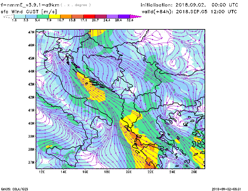Click the timestamp '2018-09-02-05:31'

click(x=226, y=189)
